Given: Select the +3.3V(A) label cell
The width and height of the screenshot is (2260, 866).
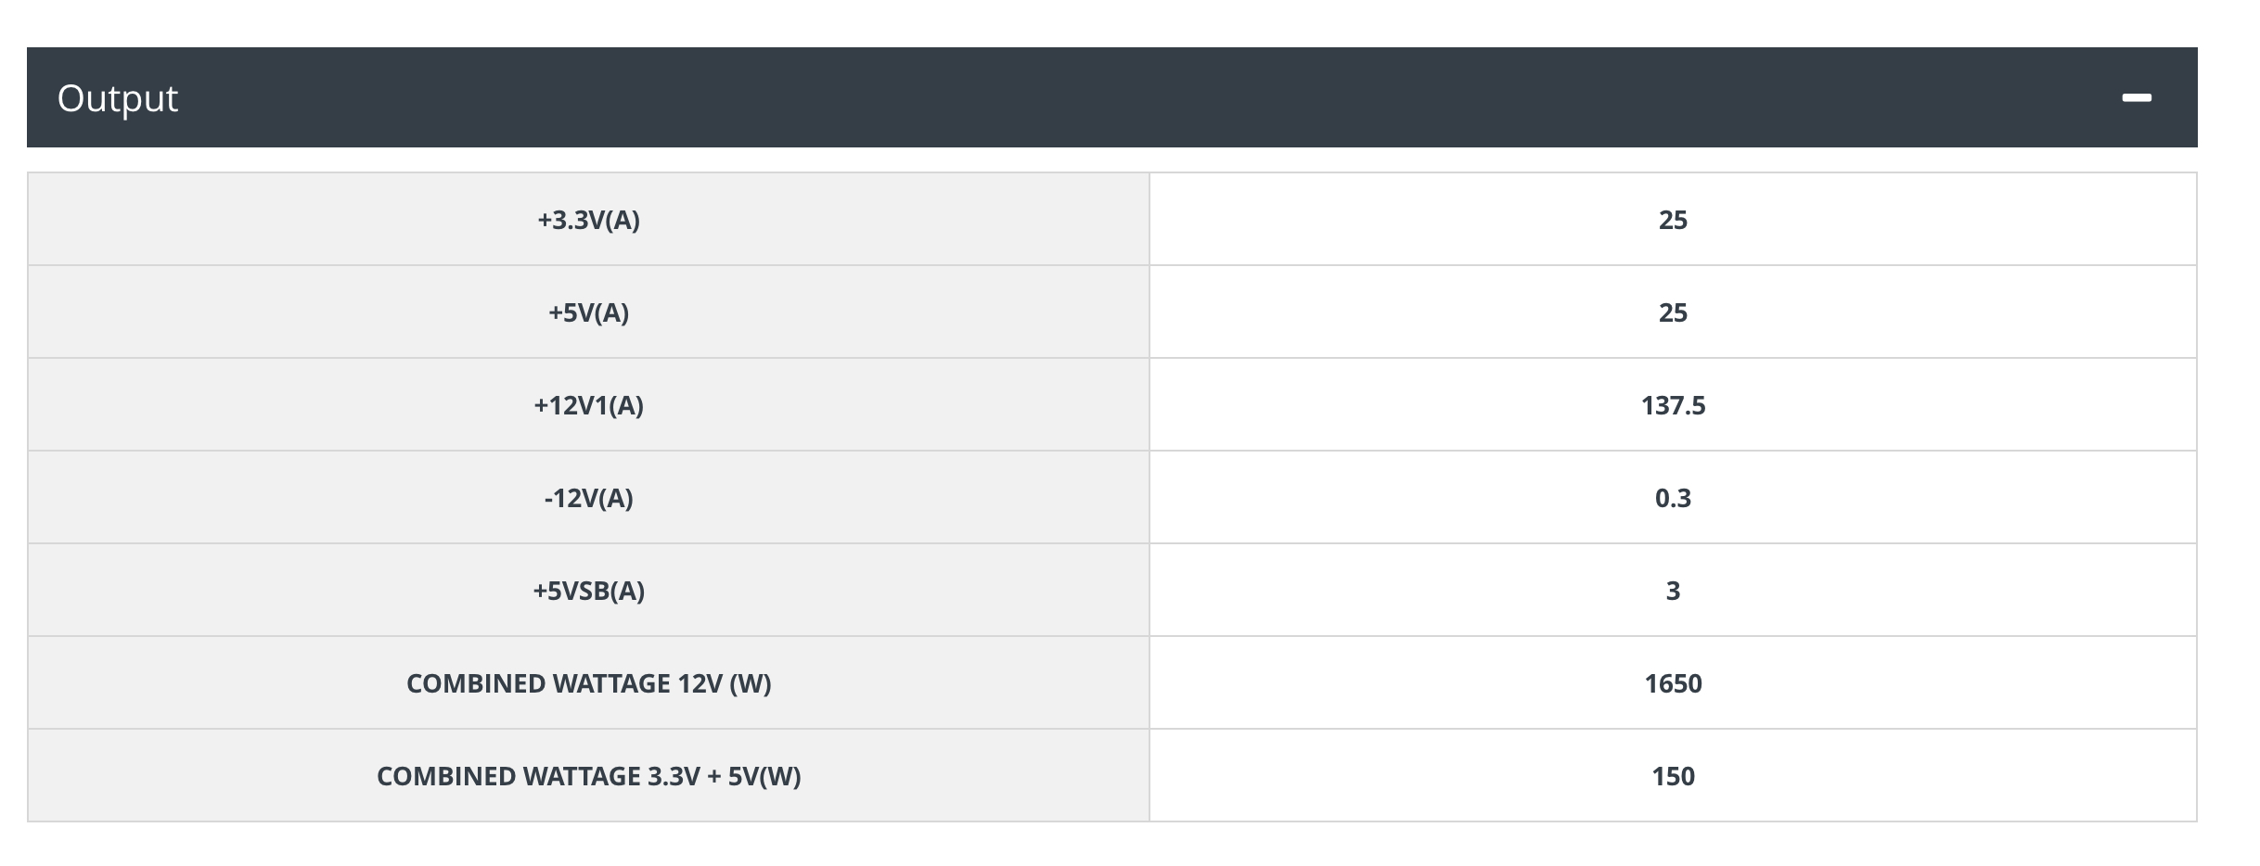Looking at the screenshot, I should point(588,220).
